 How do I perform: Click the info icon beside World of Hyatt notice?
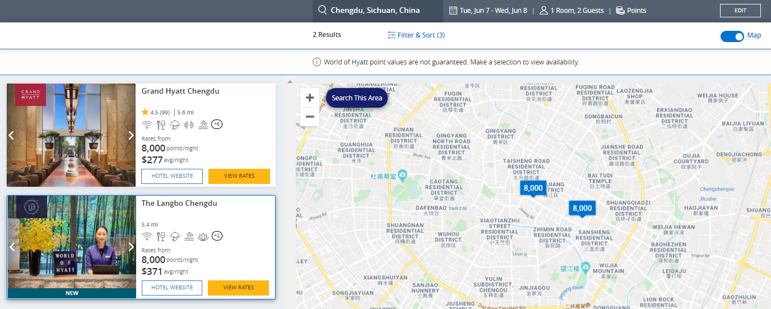pos(317,62)
